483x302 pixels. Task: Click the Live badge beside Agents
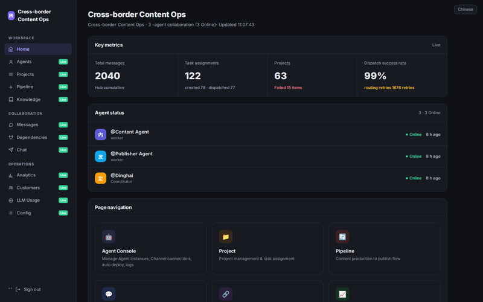coord(63,62)
